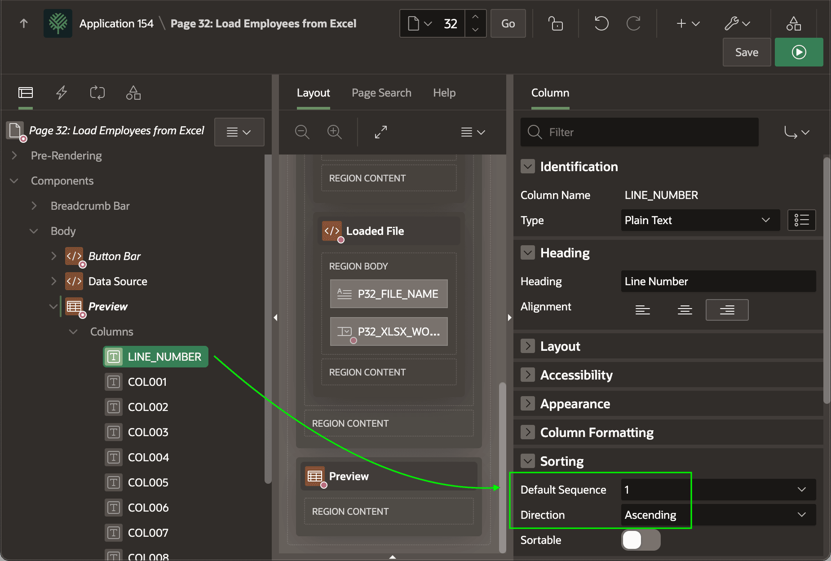Collapse the Columns node
This screenshot has width=831, height=561.
click(74, 331)
